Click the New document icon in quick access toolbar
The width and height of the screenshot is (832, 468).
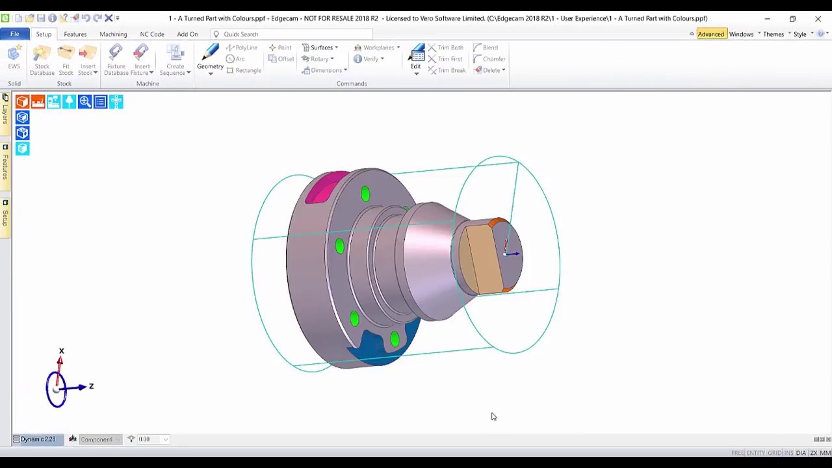click(18, 18)
